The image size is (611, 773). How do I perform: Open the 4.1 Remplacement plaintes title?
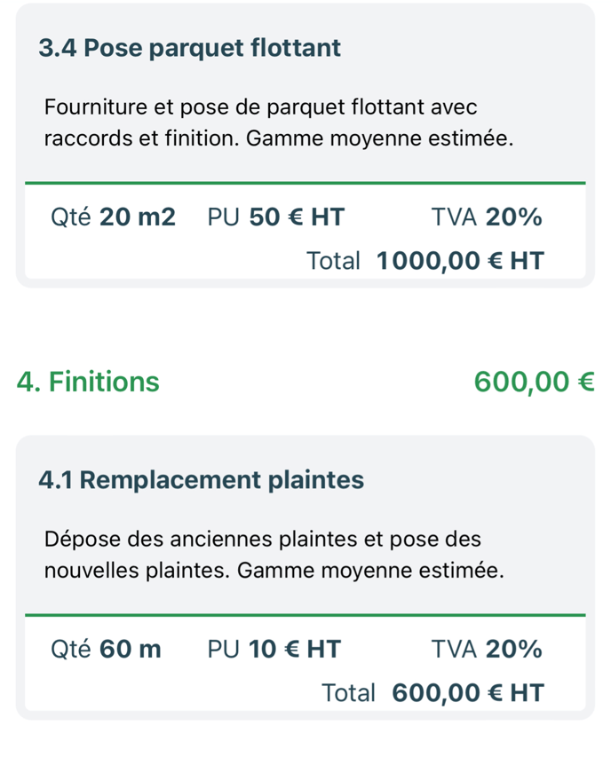[x=202, y=480]
